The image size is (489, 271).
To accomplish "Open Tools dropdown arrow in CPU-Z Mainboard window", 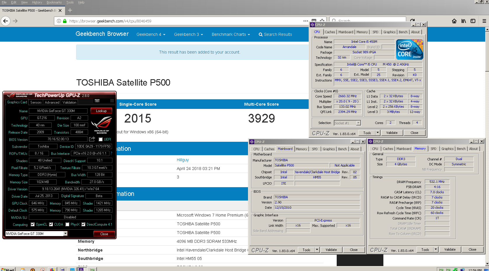I will 317,250.
